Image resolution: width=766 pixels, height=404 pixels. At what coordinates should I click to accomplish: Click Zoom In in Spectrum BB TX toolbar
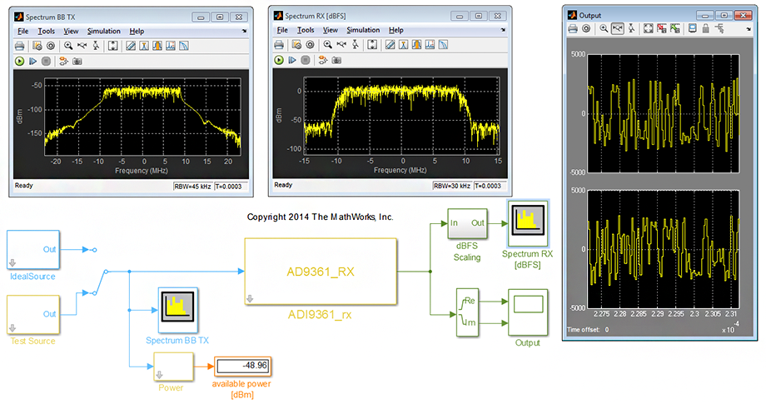click(x=68, y=46)
